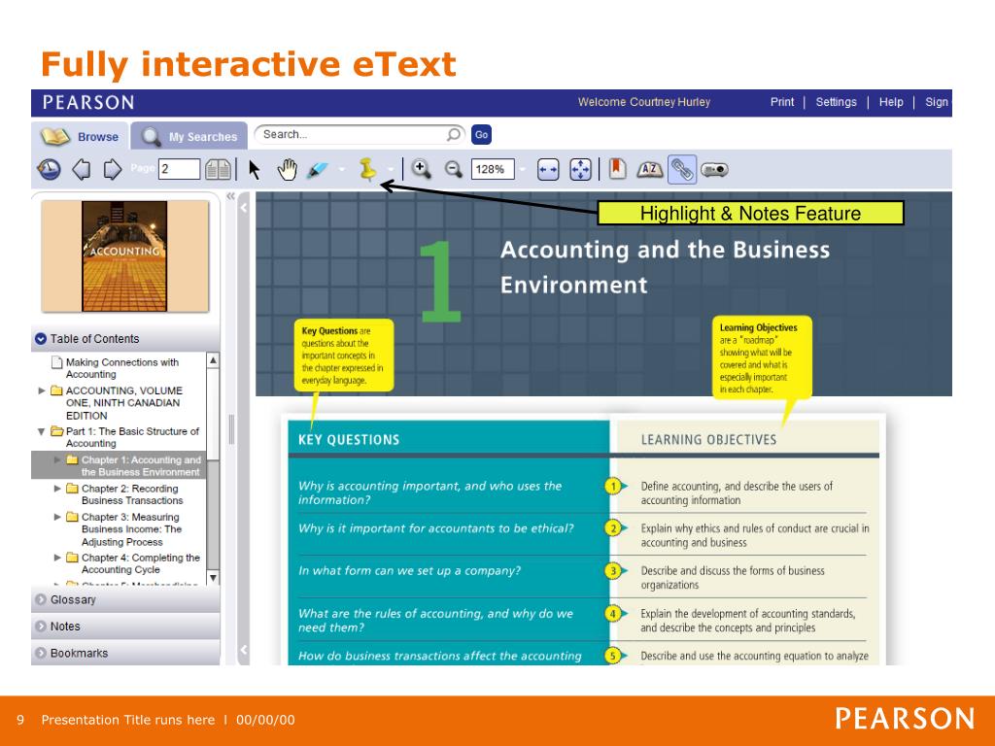The width and height of the screenshot is (995, 746).
Task: Click the 'Key Questions' yellow callout note
Action: pos(344,356)
